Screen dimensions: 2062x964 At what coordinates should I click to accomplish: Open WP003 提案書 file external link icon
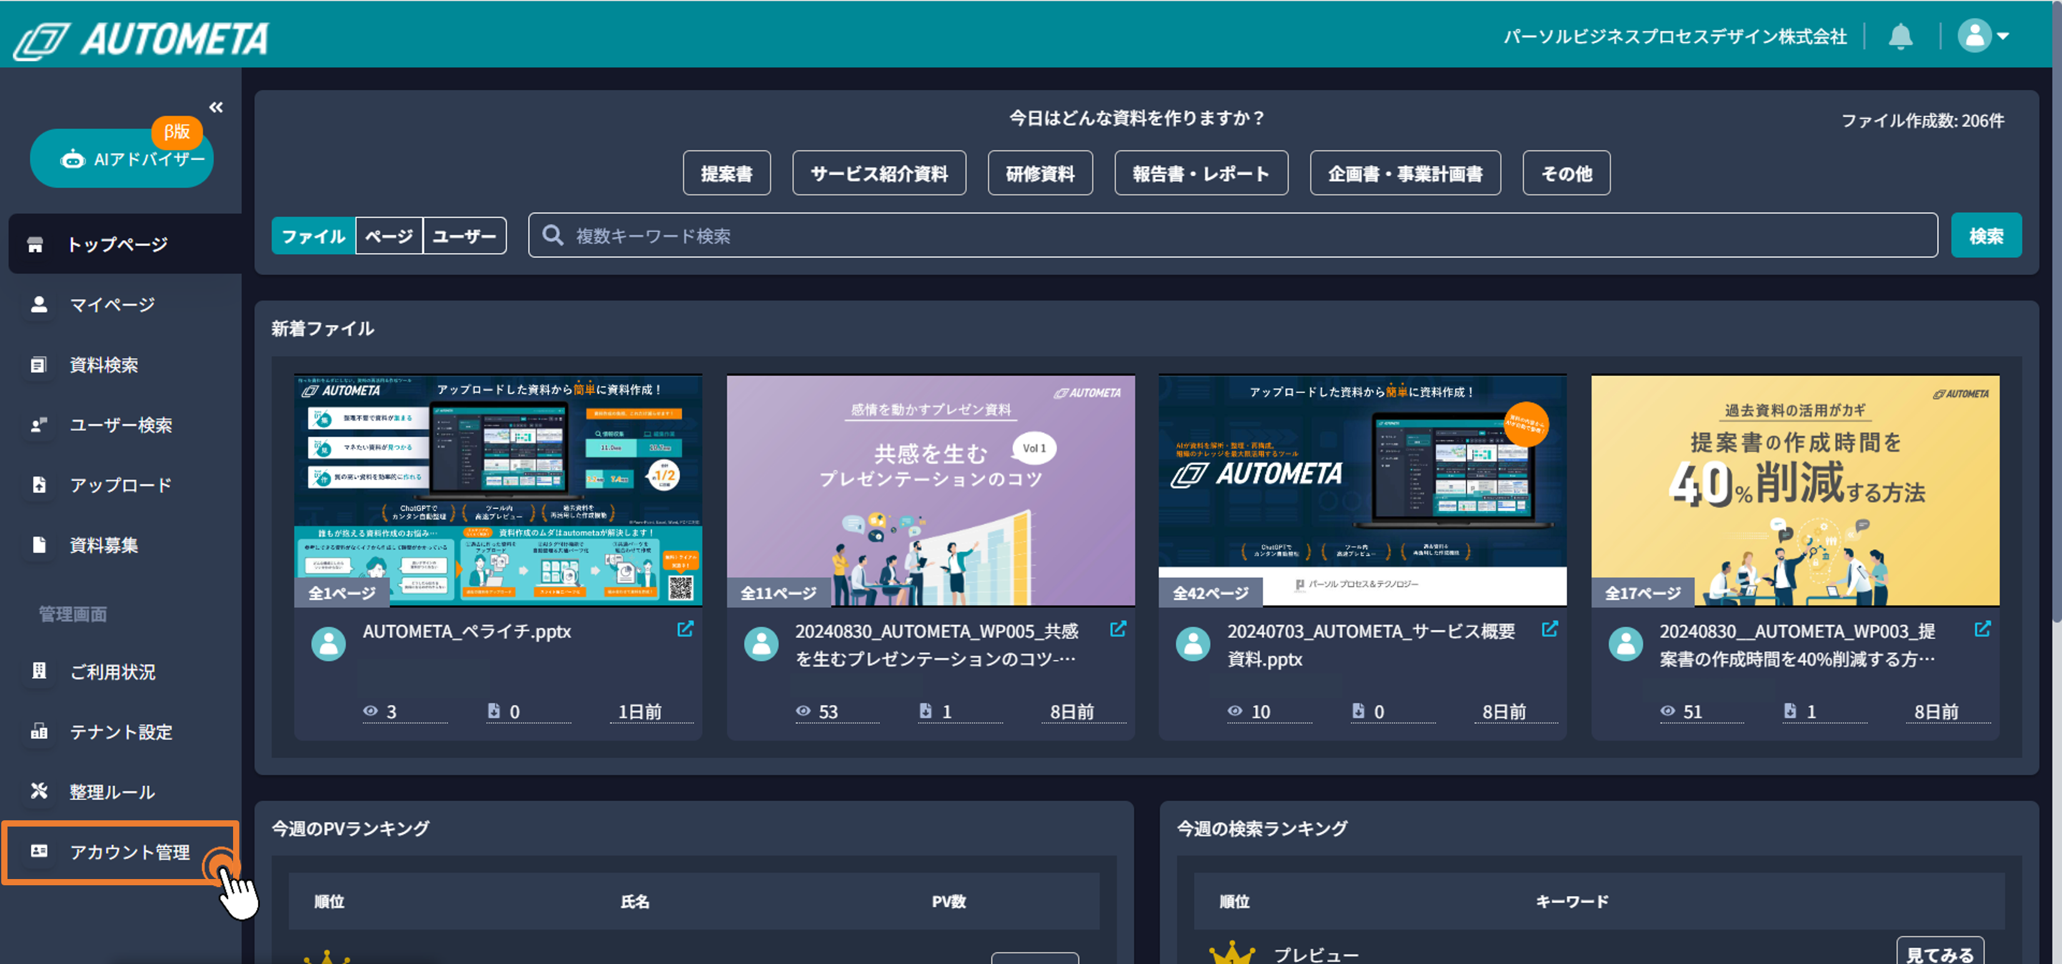click(1982, 629)
